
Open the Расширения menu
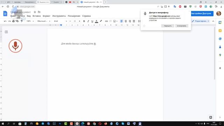tap(74, 16)
